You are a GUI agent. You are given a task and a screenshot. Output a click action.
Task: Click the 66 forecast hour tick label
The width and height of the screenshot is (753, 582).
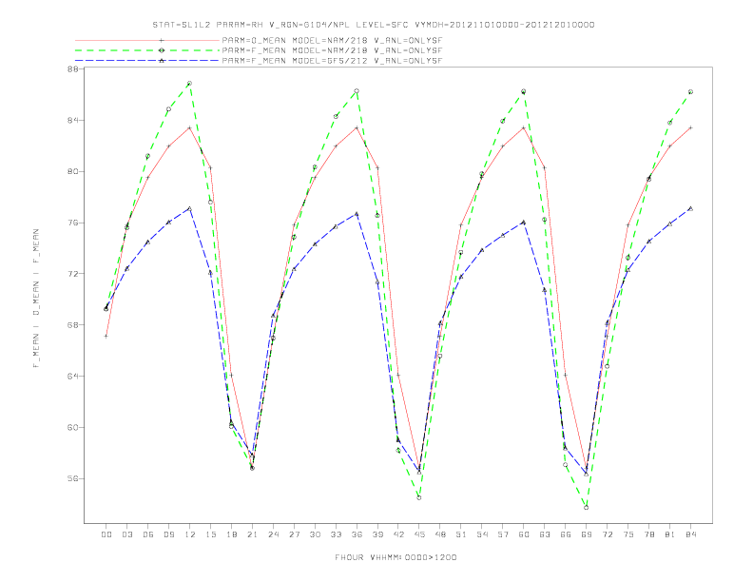[x=566, y=534]
